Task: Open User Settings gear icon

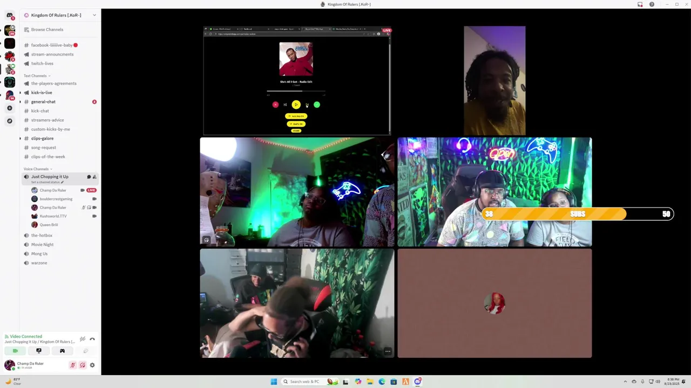Action: (92, 365)
